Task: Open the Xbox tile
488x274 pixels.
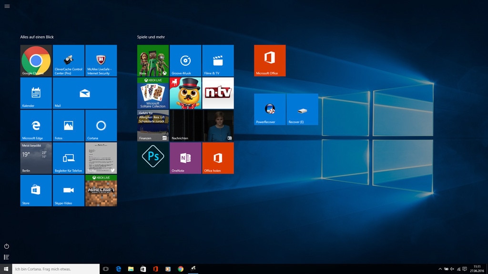Action: point(153,60)
